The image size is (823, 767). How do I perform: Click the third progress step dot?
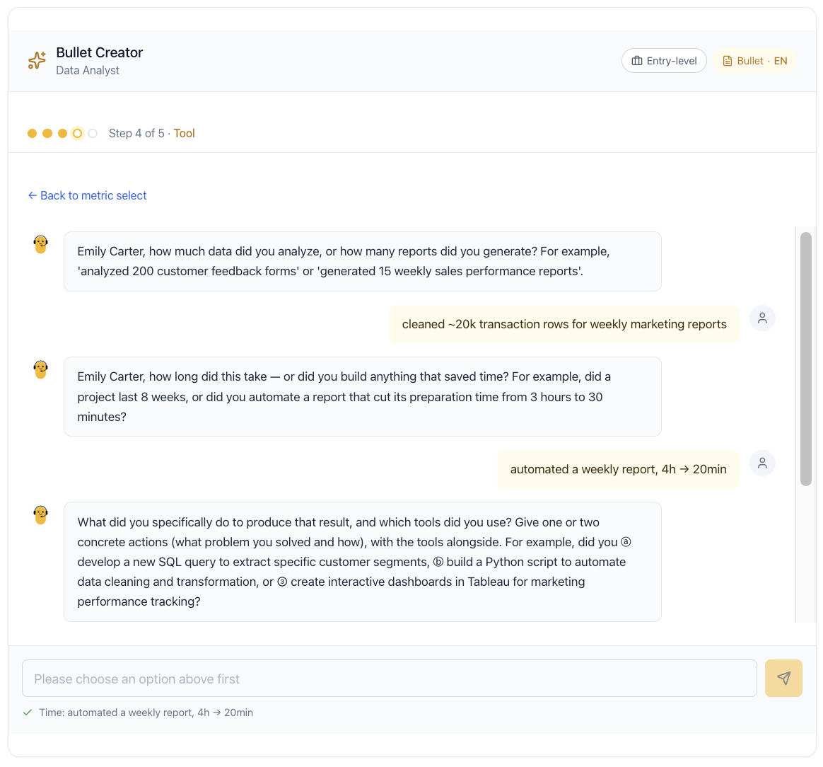point(62,134)
